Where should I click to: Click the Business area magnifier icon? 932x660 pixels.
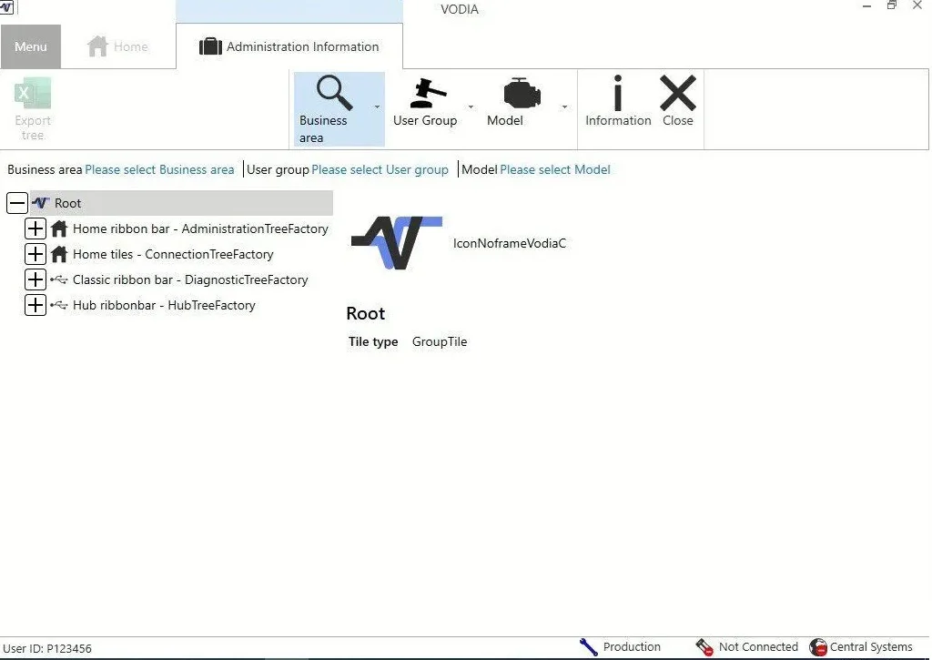click(x=335, y=93)
